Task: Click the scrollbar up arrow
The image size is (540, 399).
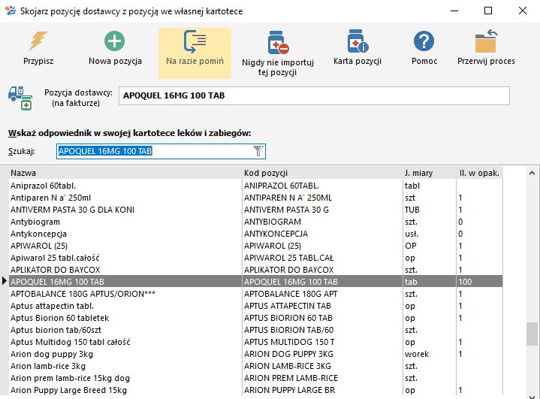Action: (532, 173)
